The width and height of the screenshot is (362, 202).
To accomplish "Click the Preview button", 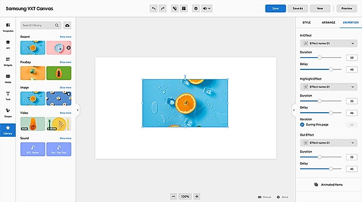I will click(x=347, y=9).
